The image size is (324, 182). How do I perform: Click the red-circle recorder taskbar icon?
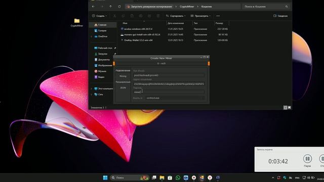(x=194, y=177)
